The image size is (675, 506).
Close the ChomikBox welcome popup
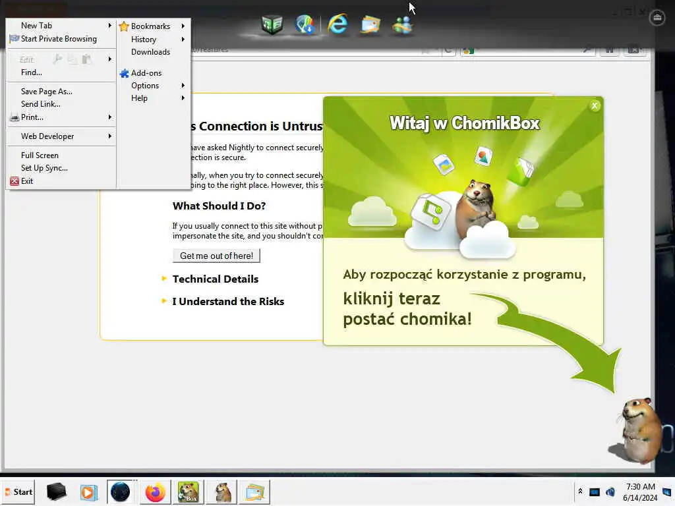(x=595, y=106)
